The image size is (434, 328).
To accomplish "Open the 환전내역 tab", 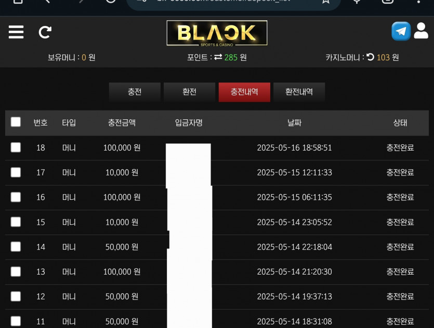I will click(299, 92).
